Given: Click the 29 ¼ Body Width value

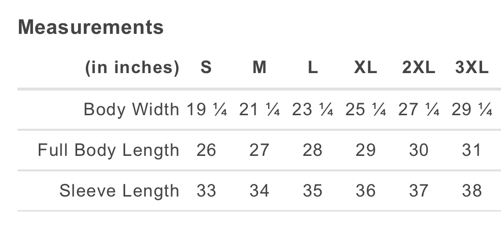Looking at the screenshot, I should (x=472, y=109).
